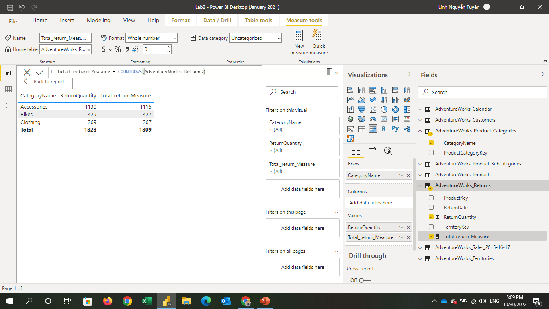Commit the formula with the checkmark
This screenshot has height=309, width=549.
coord(40,72)
